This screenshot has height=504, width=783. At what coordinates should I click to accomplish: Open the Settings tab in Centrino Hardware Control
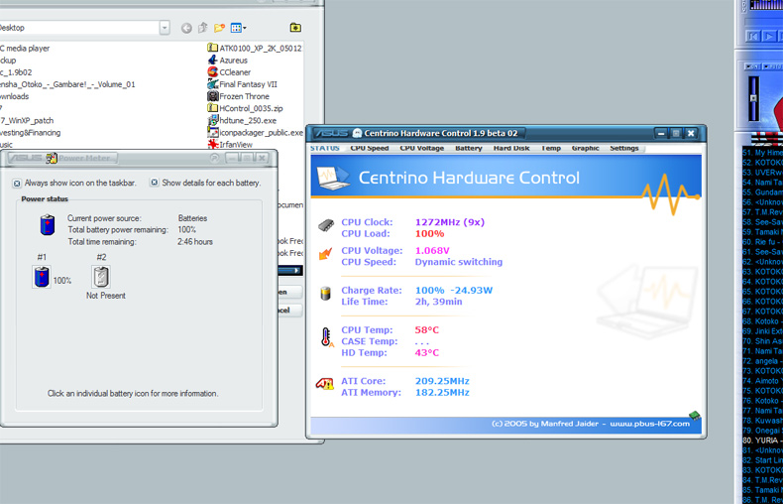pos(624,148)
